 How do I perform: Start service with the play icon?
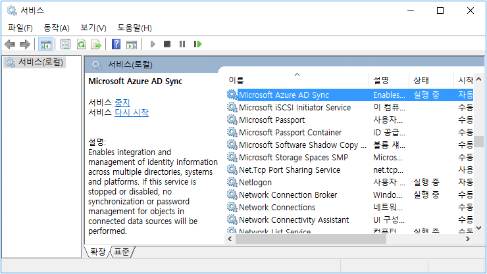153,44
